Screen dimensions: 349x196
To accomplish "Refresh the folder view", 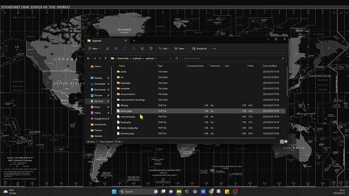I will pos(177,58).
